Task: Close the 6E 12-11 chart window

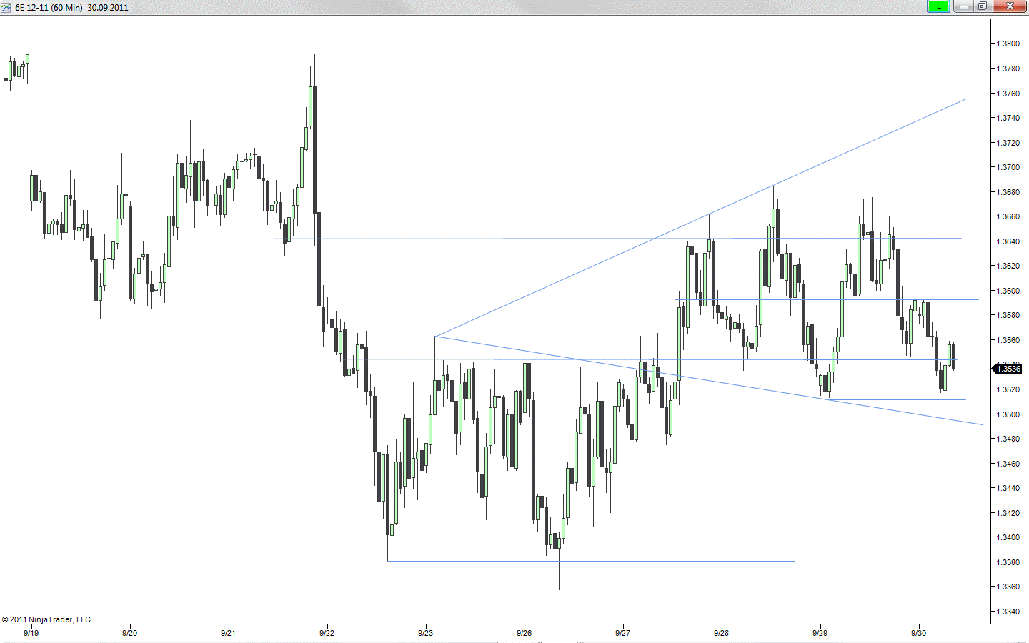Action: 1010,6
